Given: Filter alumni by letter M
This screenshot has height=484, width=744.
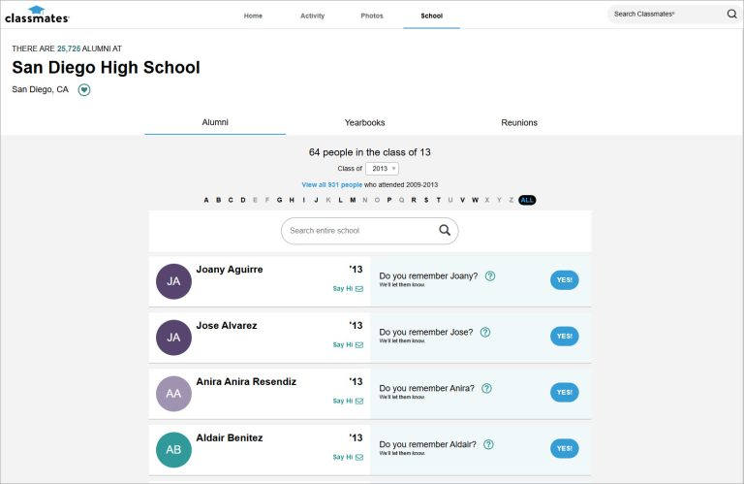Looking at the screenshot, I should 353,201.
